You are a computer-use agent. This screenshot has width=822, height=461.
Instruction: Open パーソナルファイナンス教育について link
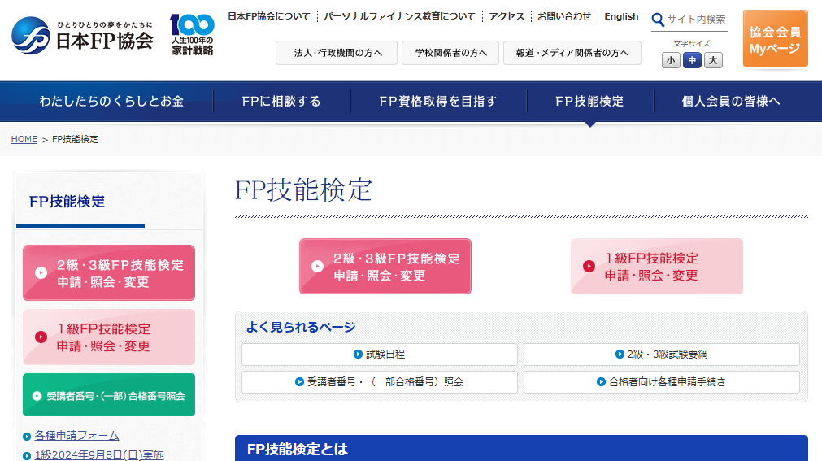(399, 17)
